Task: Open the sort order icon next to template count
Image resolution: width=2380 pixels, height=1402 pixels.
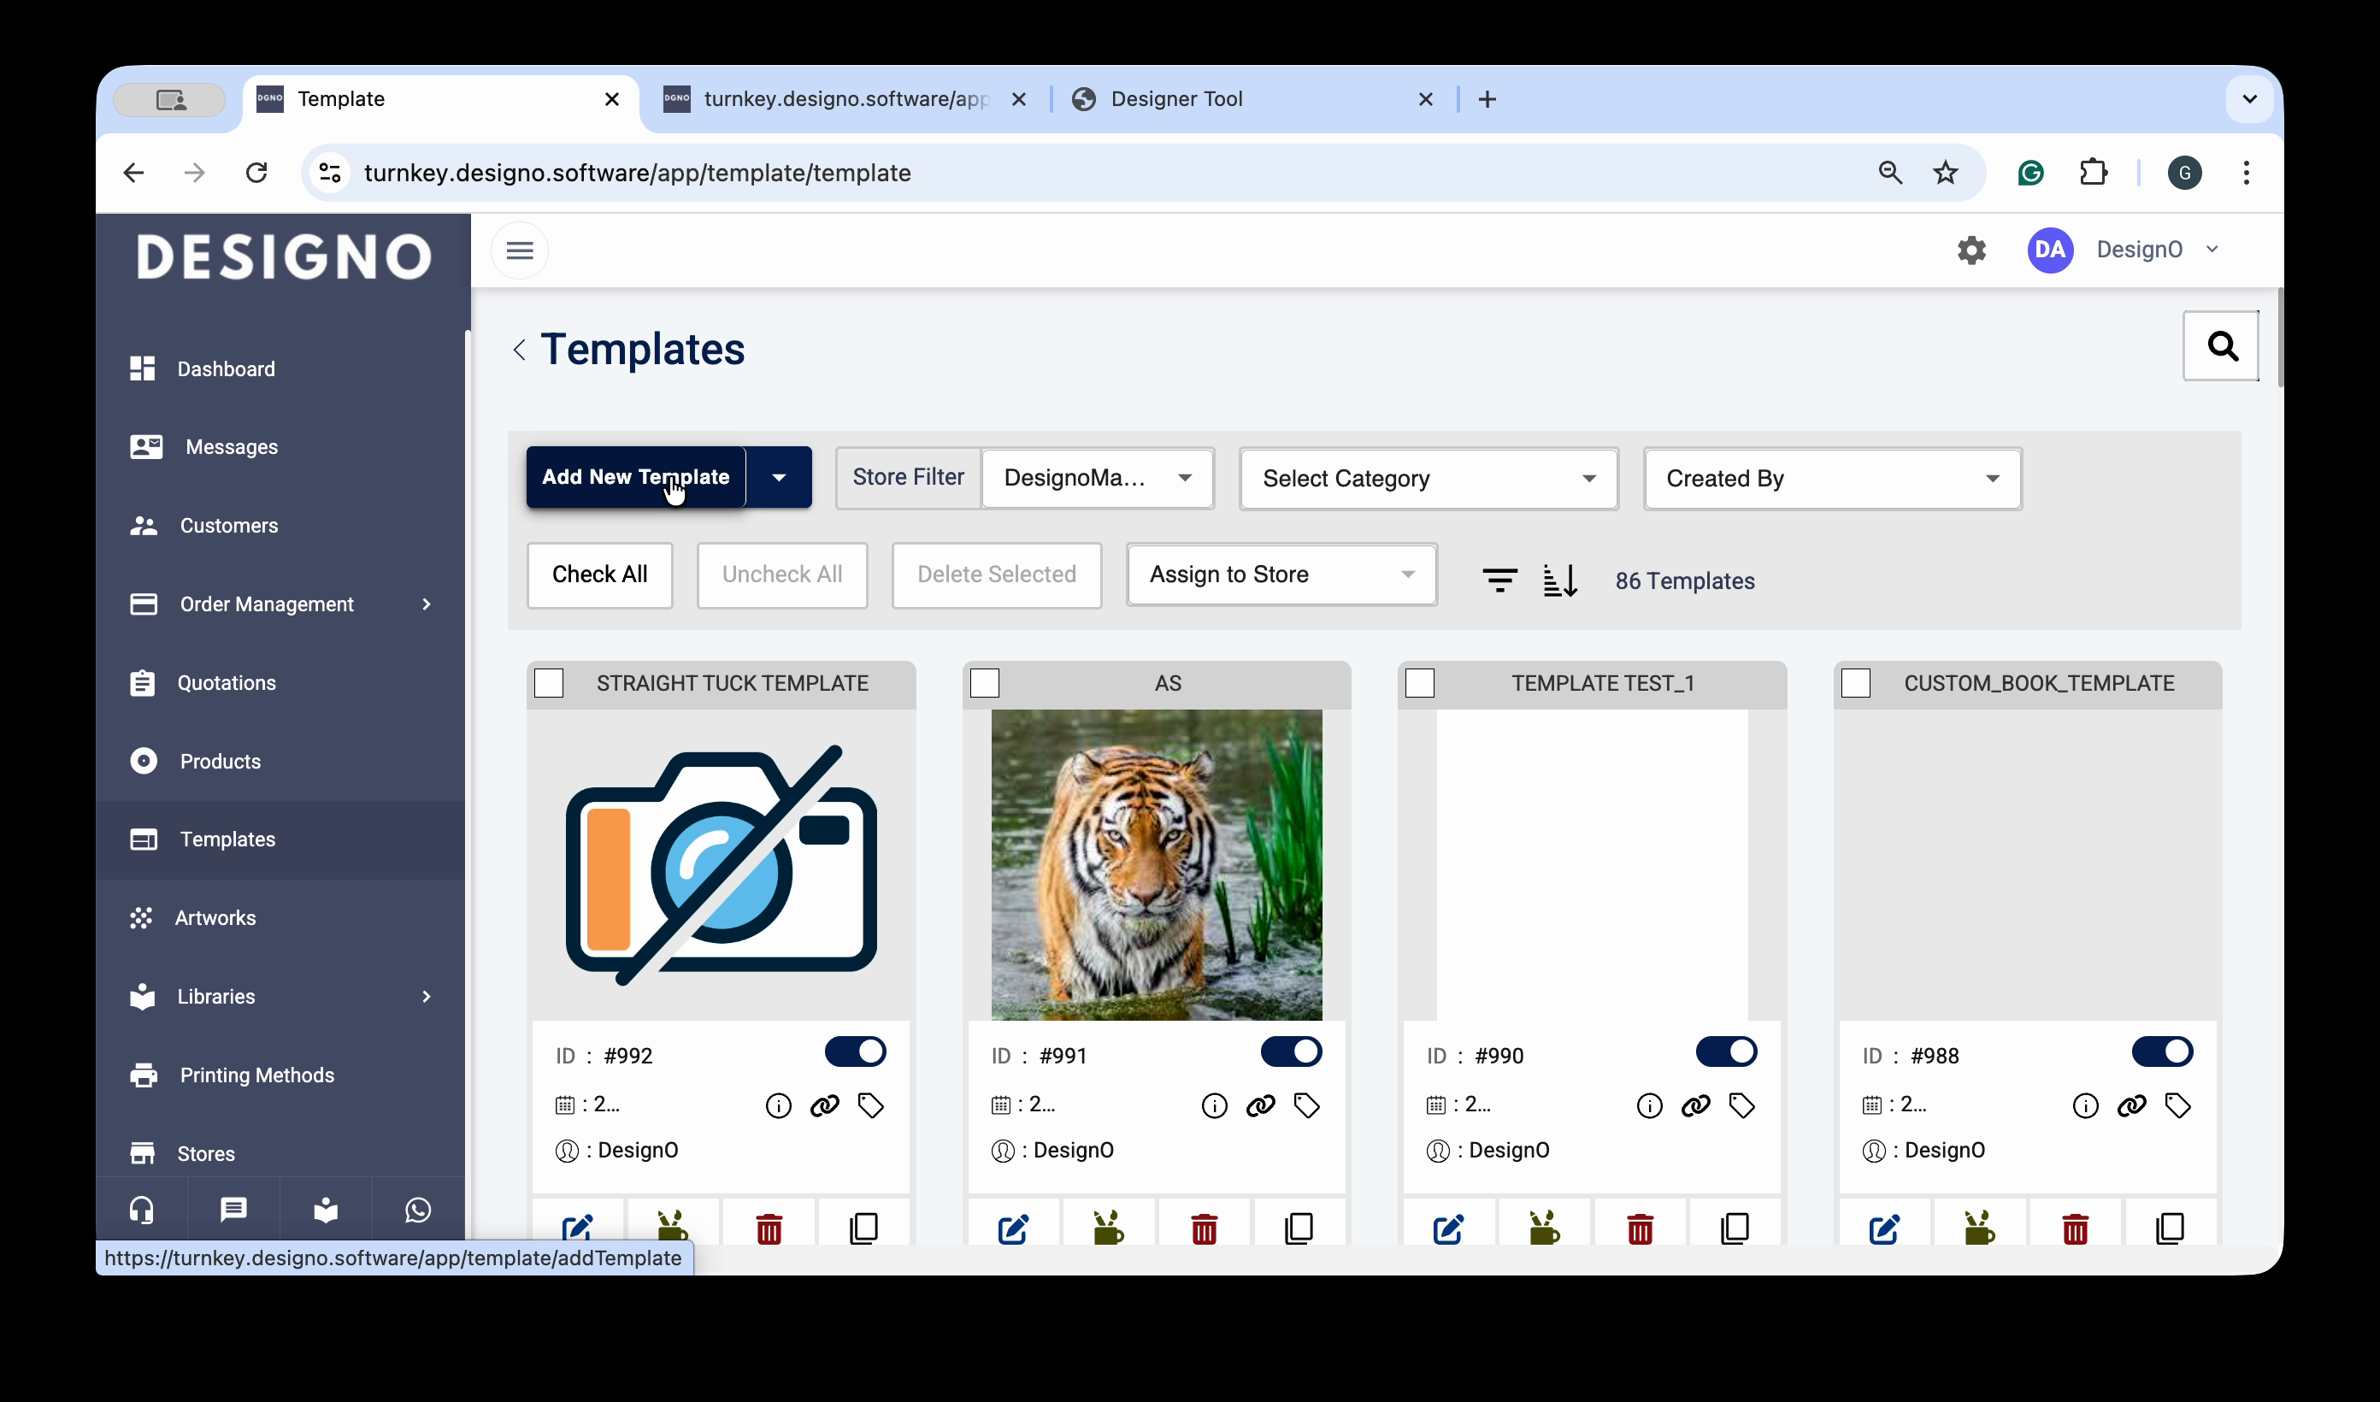Action: pos(1559,580)
